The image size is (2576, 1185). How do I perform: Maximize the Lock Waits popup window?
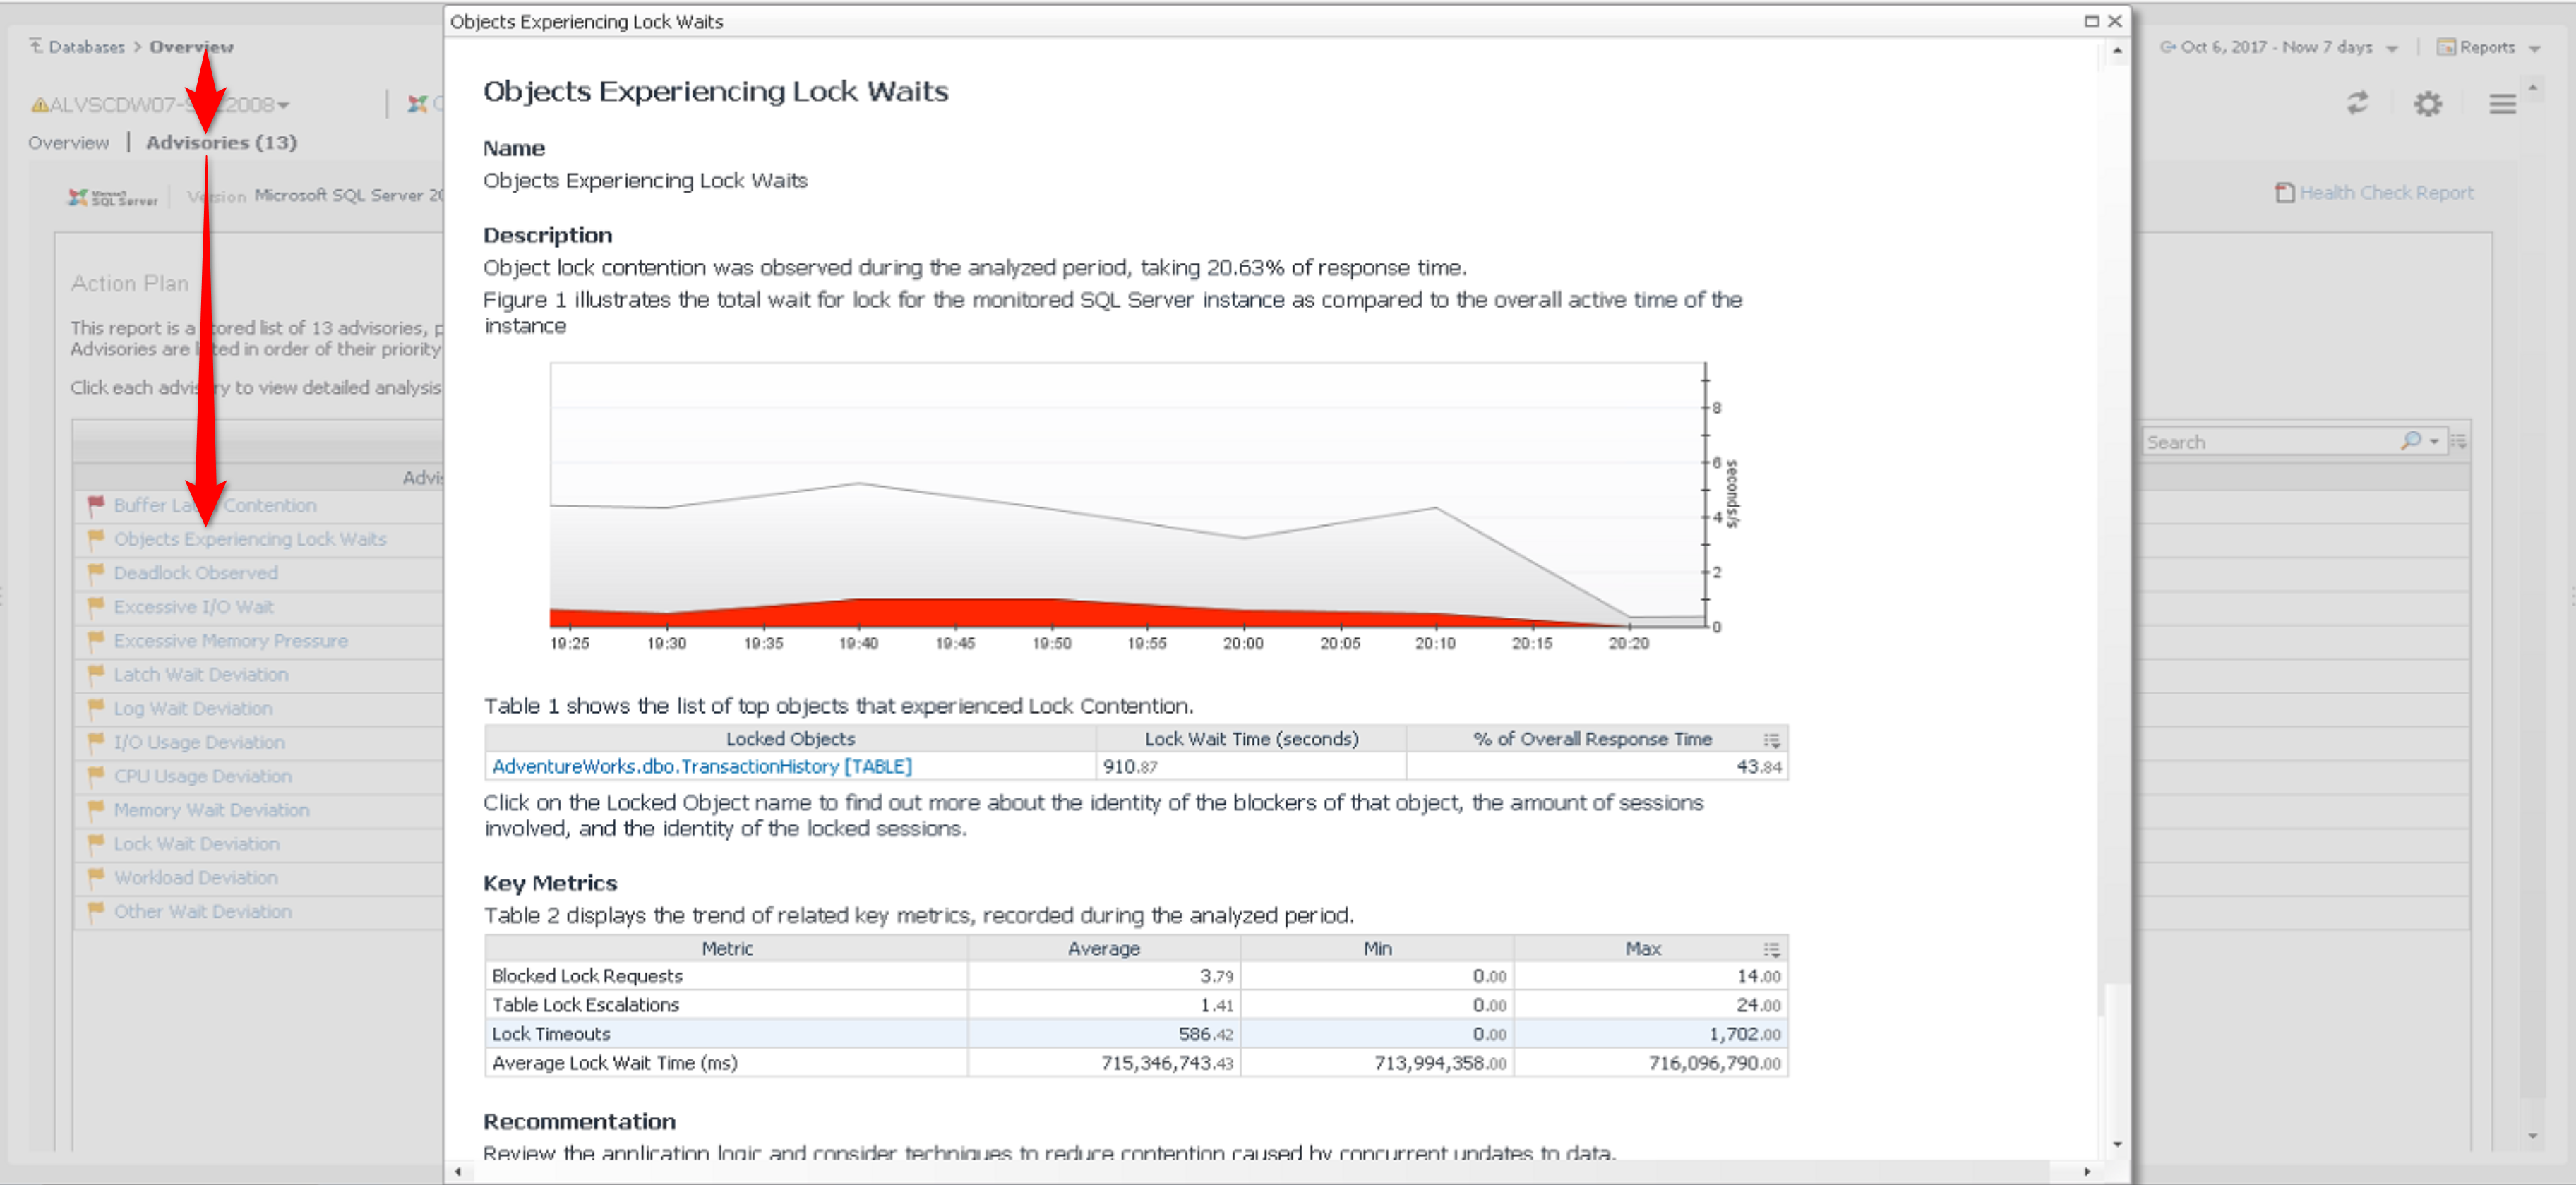pos(2091,21)
